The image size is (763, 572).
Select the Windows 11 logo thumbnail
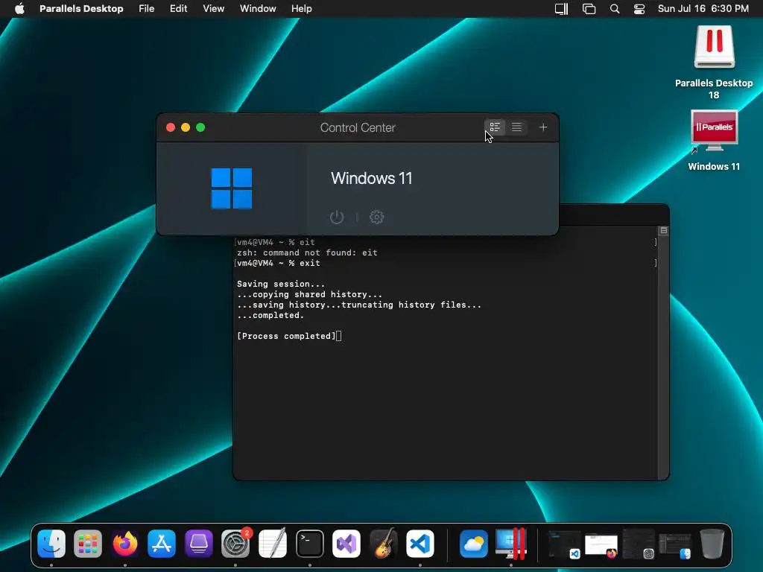point(232,188)
